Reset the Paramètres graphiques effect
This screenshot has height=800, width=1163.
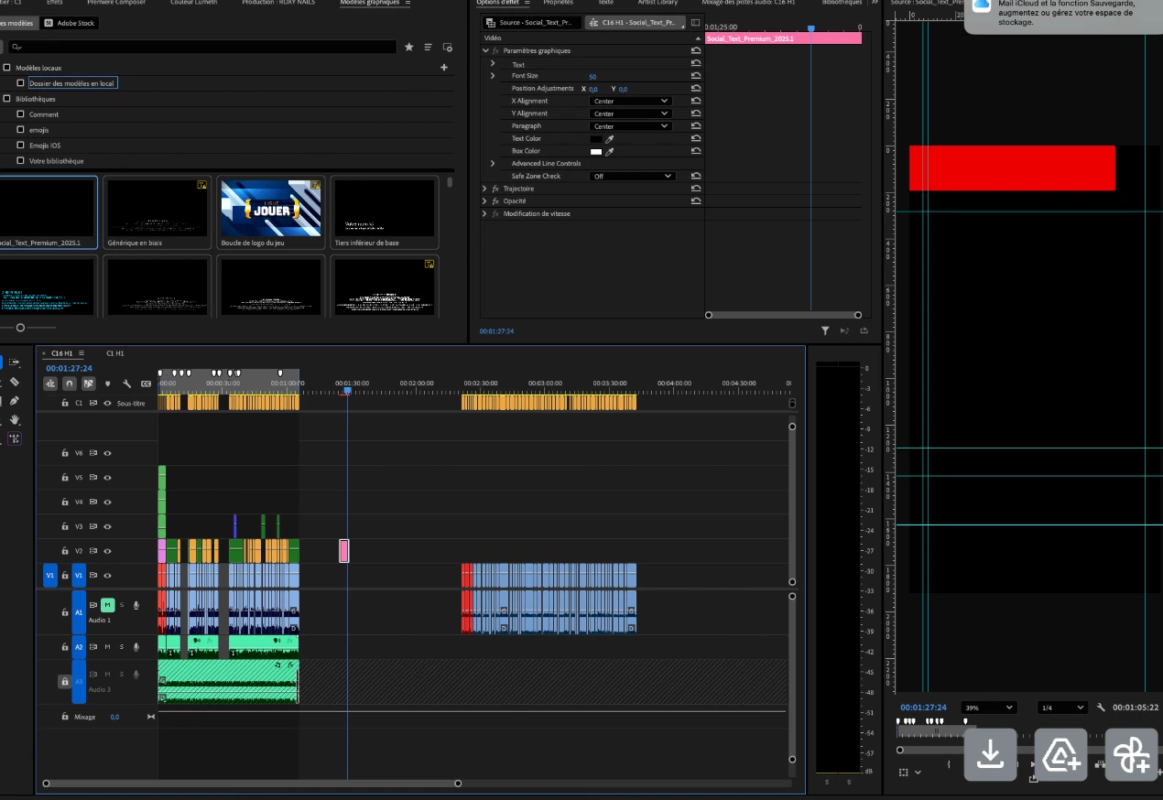696,50
